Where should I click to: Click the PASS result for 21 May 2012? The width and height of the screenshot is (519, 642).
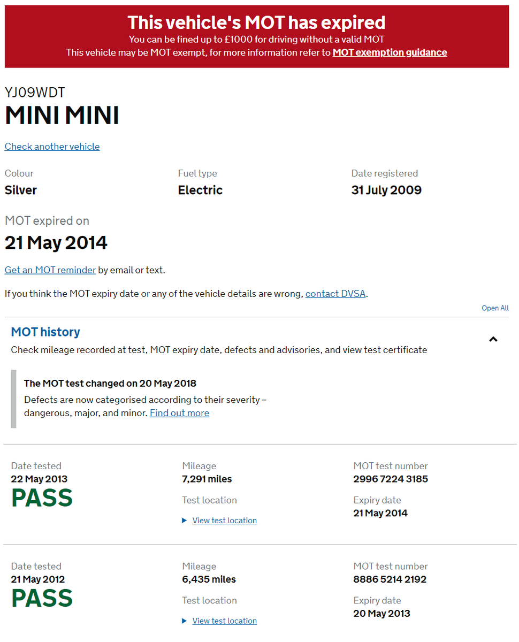[42, 599]
